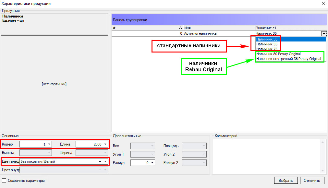Choose Наличник 75 in the list

click(291, 49)
